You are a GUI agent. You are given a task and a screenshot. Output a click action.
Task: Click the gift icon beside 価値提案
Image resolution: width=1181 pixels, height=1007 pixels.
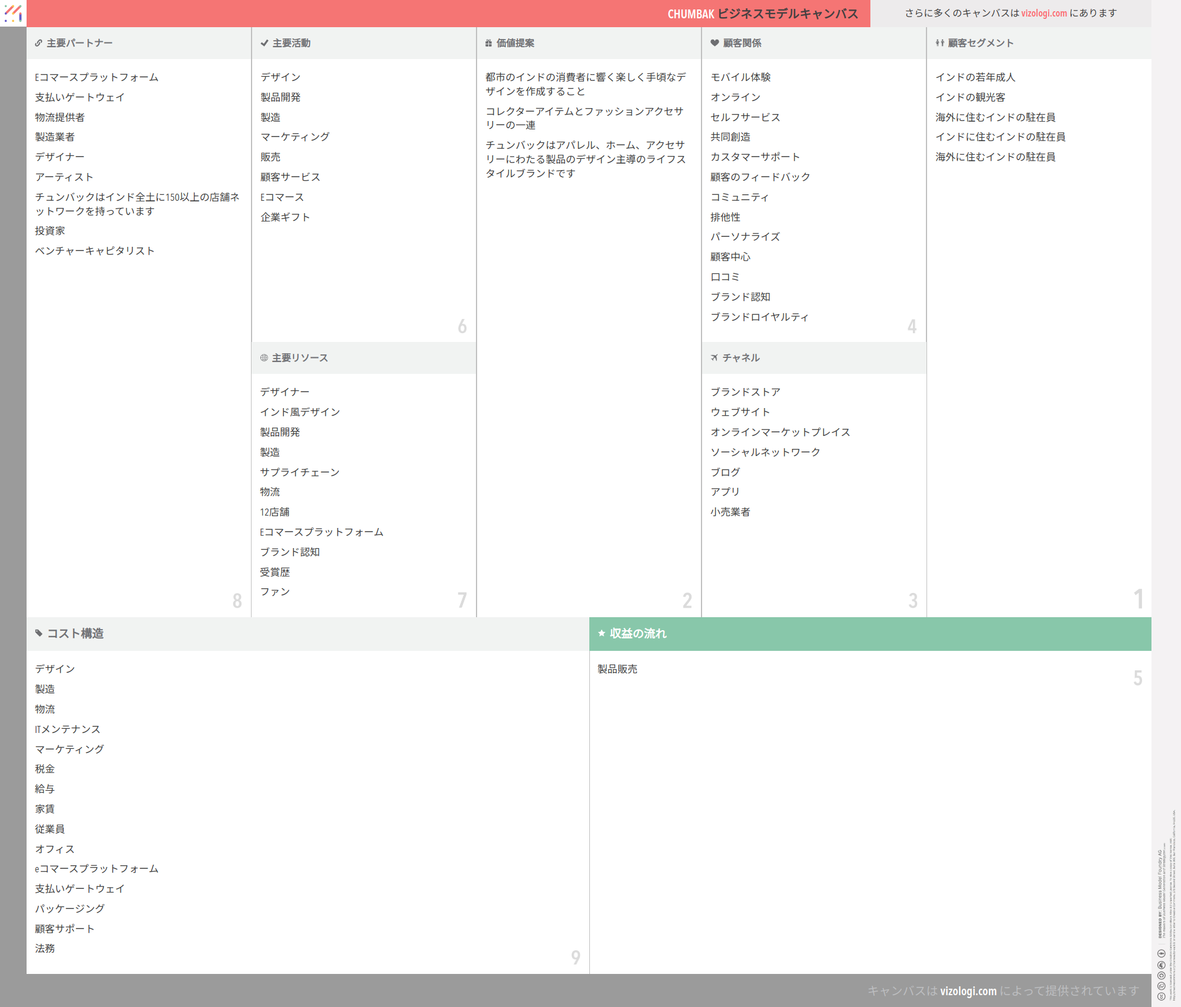[x=488, y=43]
